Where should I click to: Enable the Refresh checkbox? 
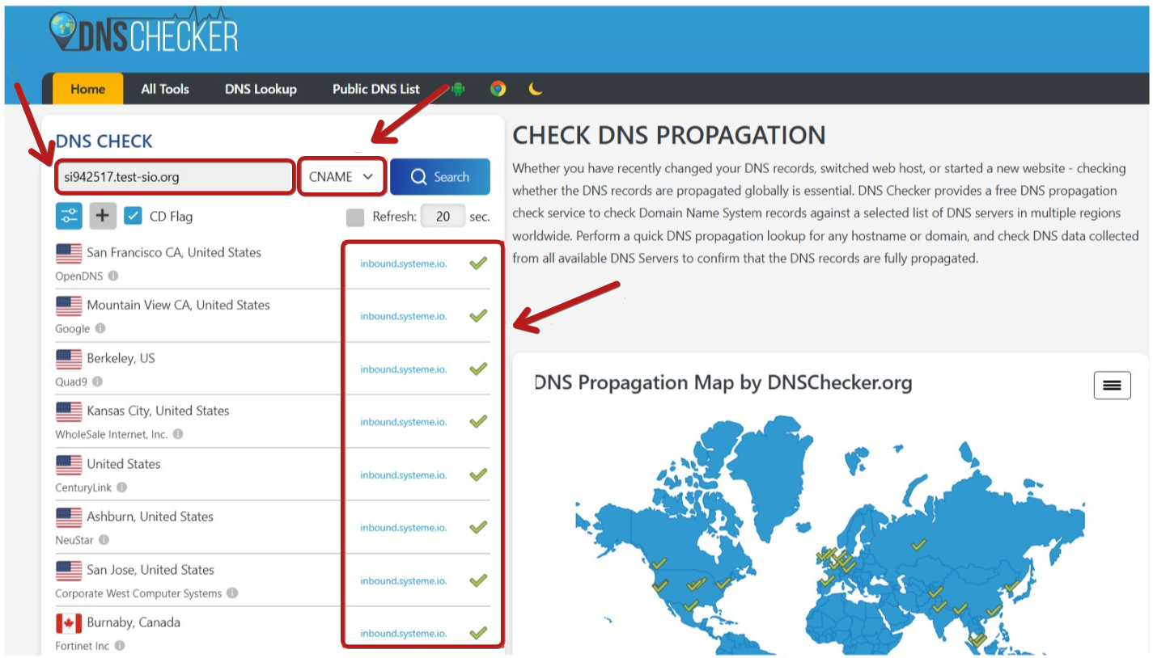point(355,217)
